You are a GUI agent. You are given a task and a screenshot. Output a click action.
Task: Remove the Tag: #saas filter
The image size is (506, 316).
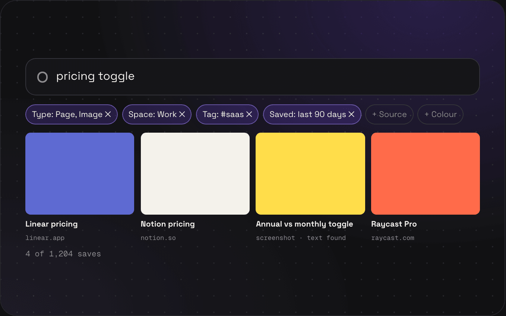pyautogui.click(x=249, y=114)
